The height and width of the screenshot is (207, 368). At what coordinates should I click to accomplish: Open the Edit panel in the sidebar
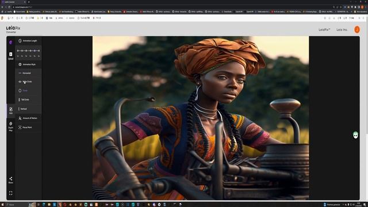(11, 110)
